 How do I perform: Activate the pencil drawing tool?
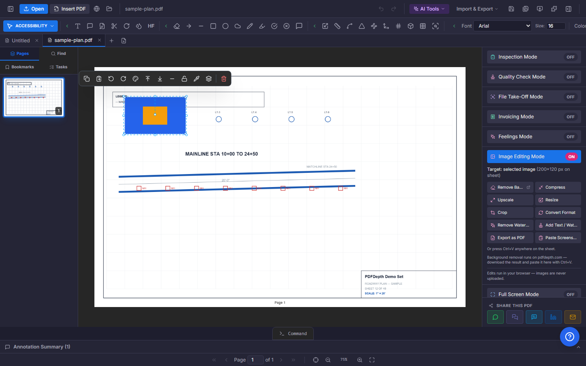pyautogui.click(x=250, y=26)
